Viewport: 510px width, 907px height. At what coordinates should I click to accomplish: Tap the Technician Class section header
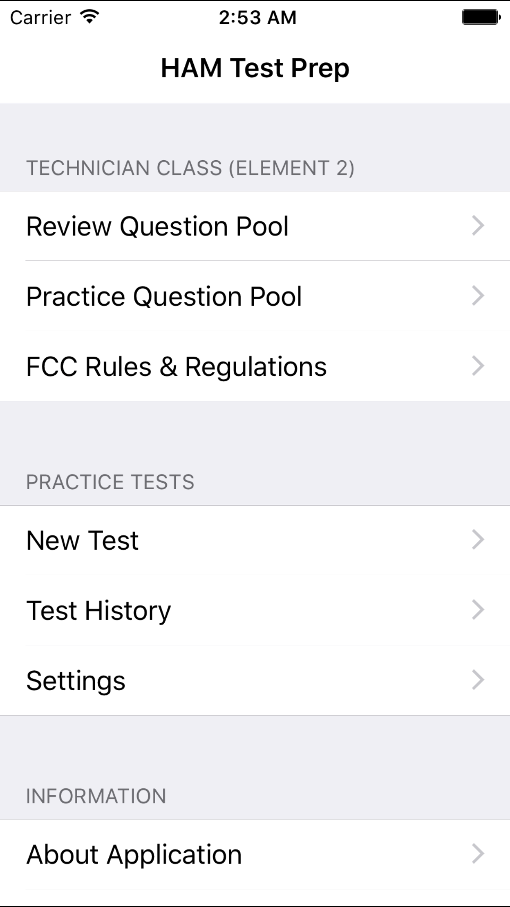190,168
